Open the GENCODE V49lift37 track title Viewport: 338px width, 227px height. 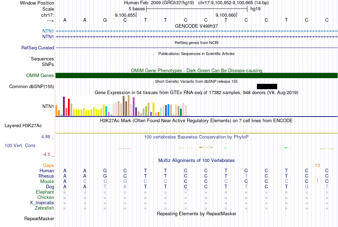point(196,26)
